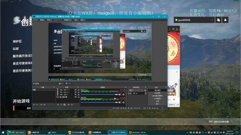Screen dimensions: 241x135
Task: Add a new source with the plus icon
Action: tap(58, 105)
